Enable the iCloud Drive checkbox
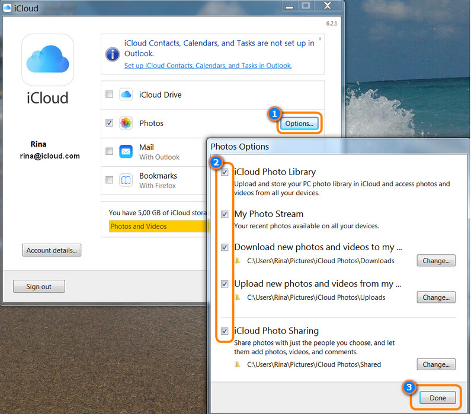Image resolution: width=471 pixels, height=414 pixels. click(110, 95)
